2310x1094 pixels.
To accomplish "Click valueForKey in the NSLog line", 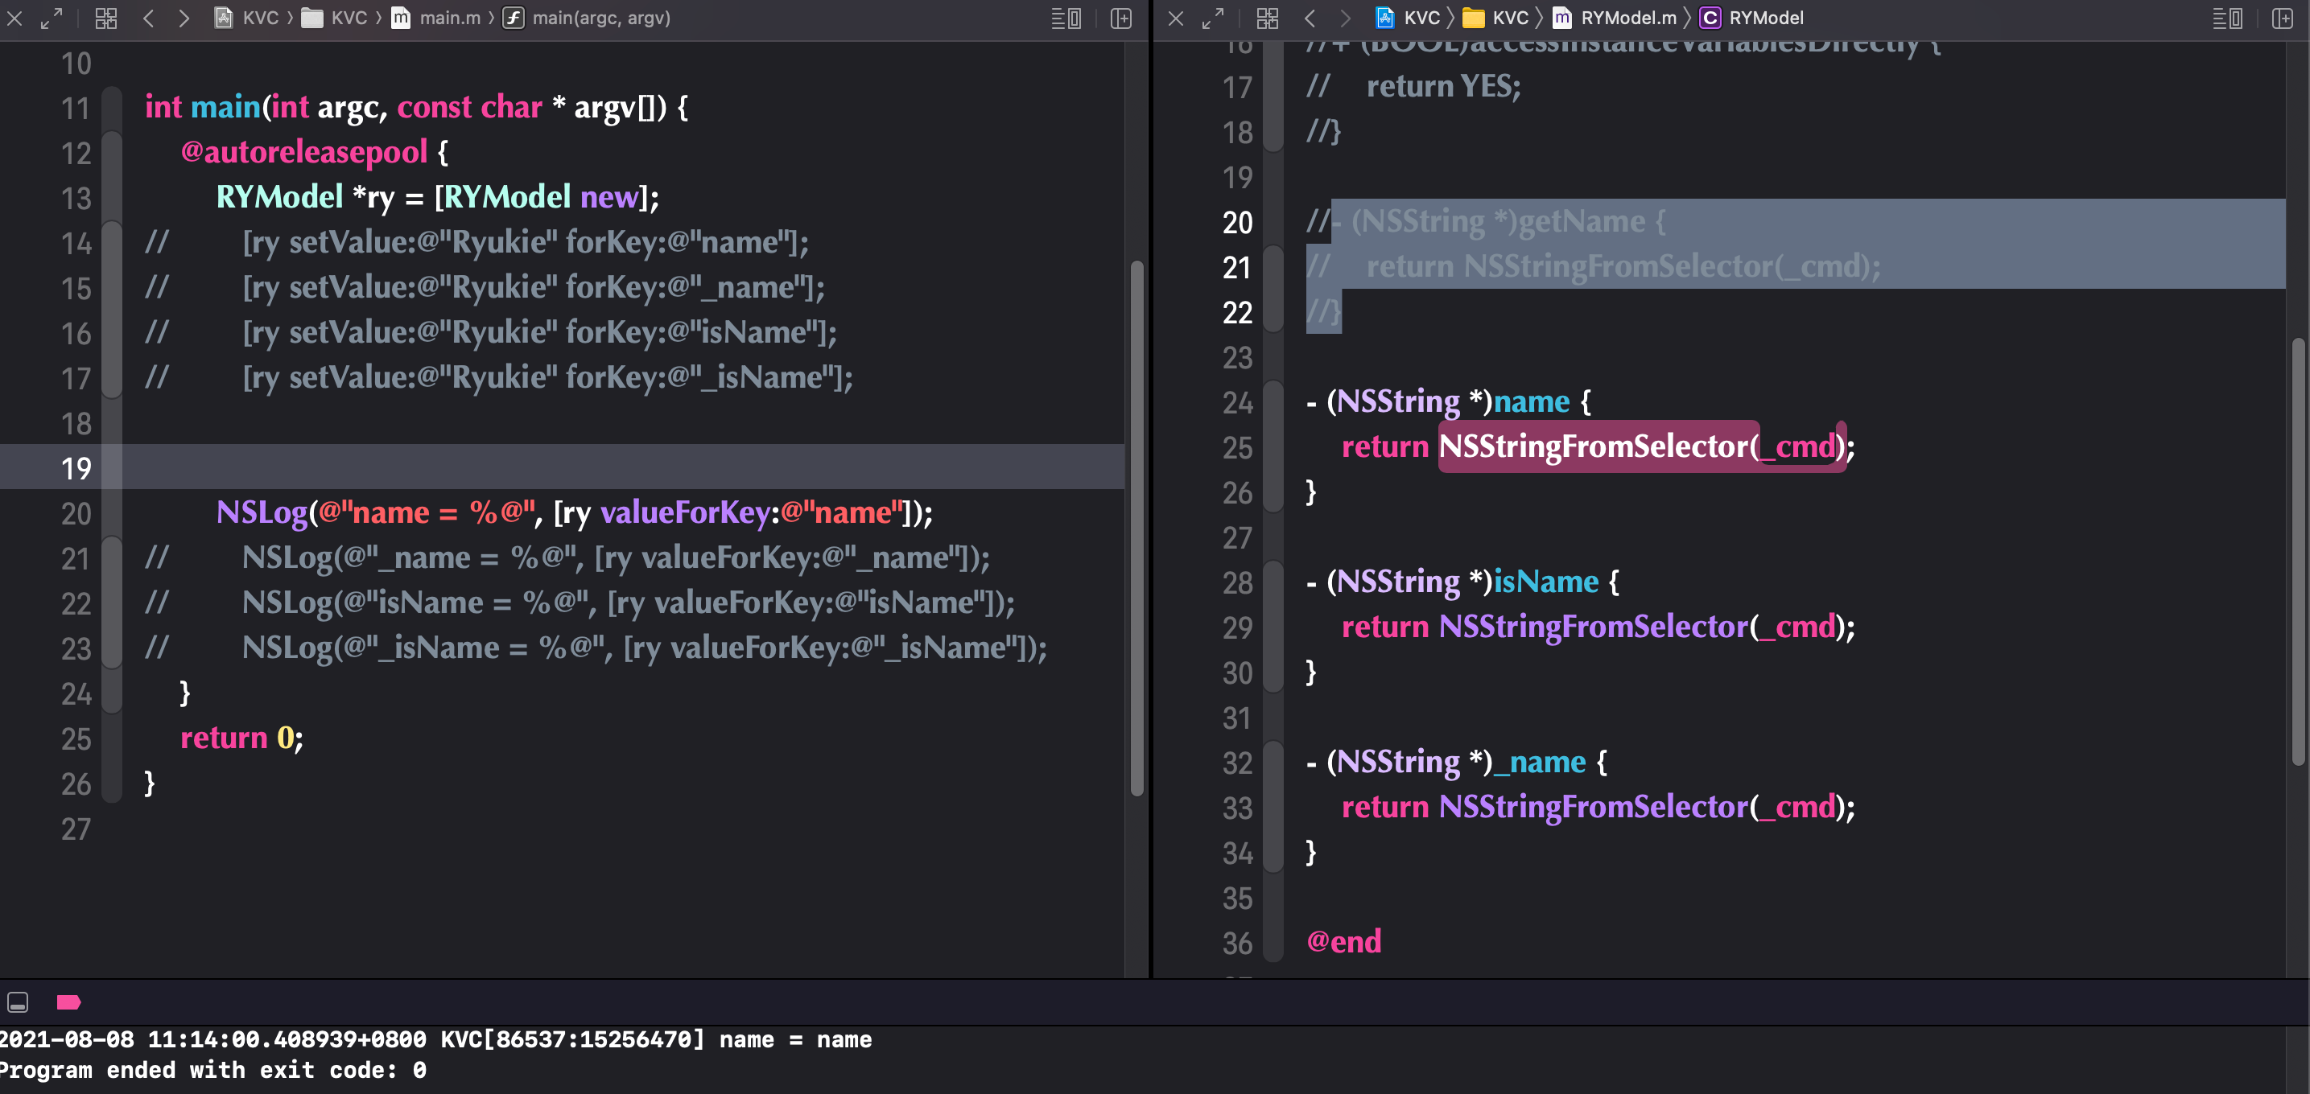I will click(x=685, y=512).
